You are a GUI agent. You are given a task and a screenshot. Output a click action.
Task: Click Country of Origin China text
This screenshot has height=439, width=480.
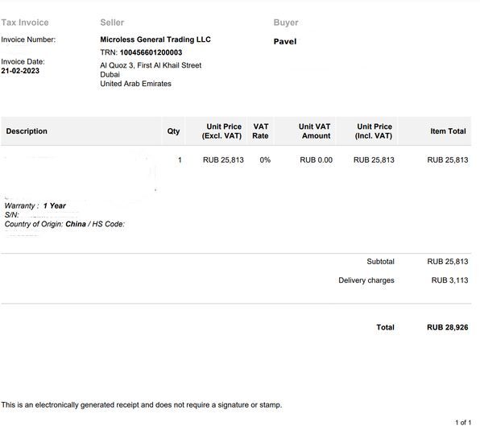pyautogui.click(x=45, y=224)
